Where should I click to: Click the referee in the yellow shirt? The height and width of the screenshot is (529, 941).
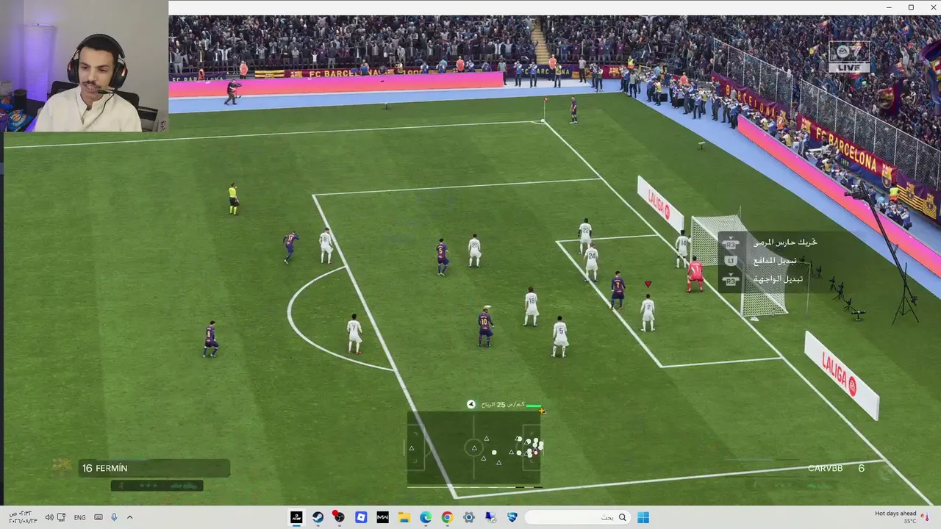pyautogui.click(x=233, y=198)
